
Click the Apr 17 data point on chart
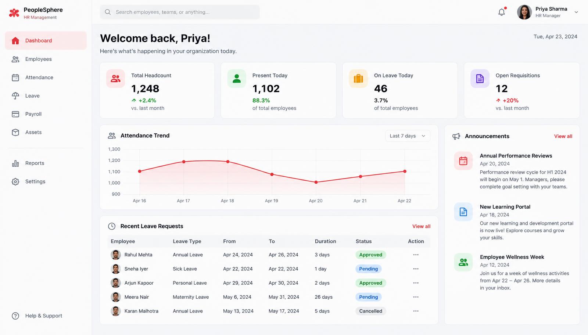pyautogui.click(x=184, y=162)
